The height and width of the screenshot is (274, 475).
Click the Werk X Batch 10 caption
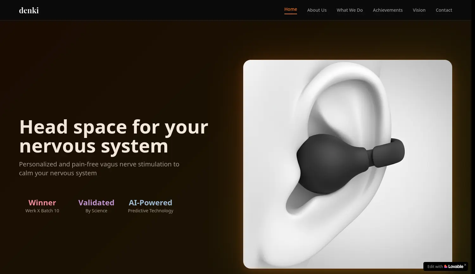point(42,211)
